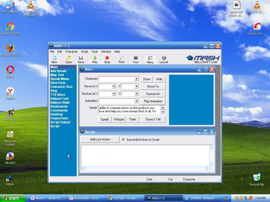270x202 pixels.
Task: Click the Think button
Action: pos(133,119)
